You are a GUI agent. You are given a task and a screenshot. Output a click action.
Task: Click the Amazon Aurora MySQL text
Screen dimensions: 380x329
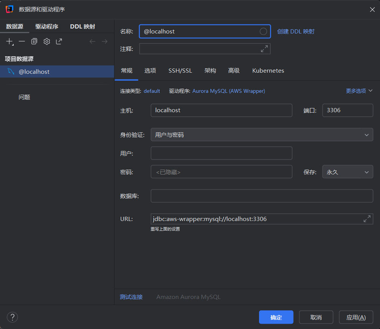point(188,297)
